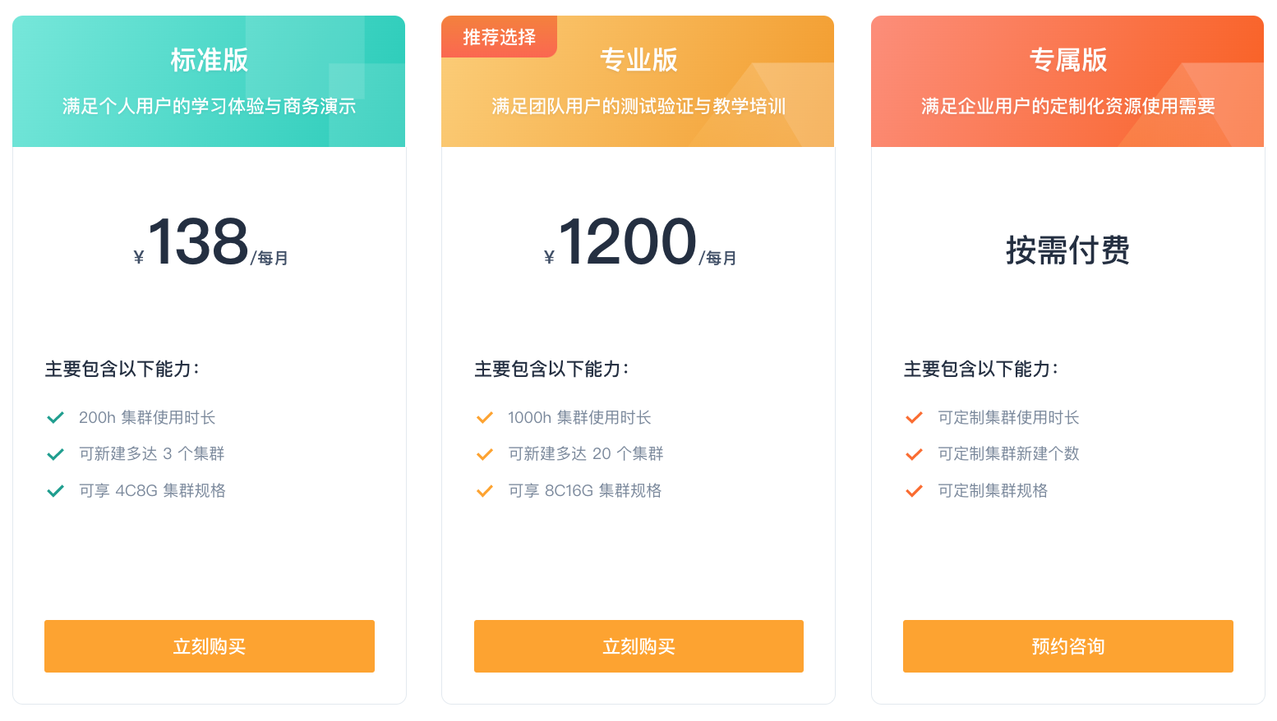Click the red checkmark beside 可定制集群使用时长
The height and width of the screenshot is (721, 1277).
914,418
